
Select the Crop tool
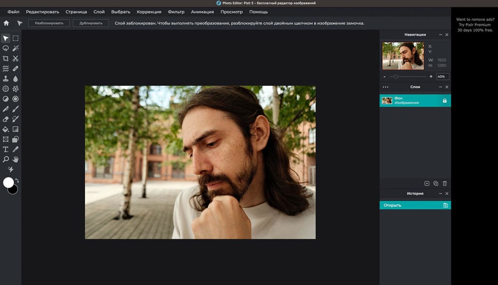click(x=6, y=59)
